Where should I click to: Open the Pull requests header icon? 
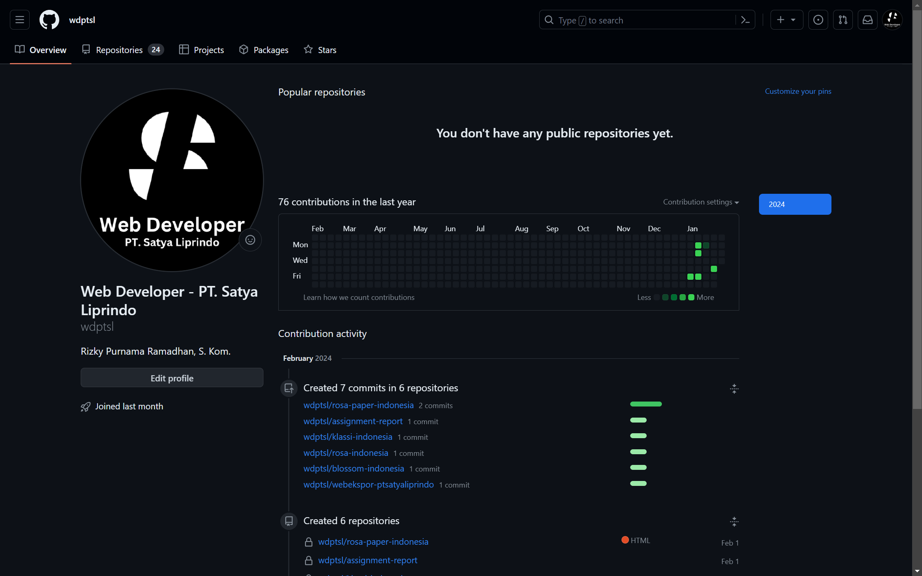[x=843, y=20]
